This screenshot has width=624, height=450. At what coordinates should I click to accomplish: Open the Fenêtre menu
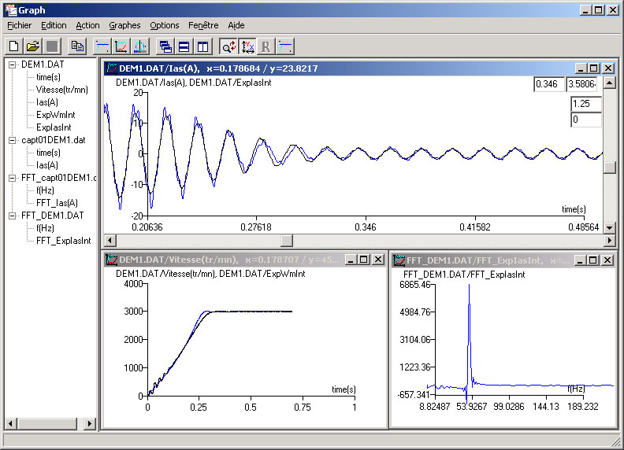[x=204, y=25]
